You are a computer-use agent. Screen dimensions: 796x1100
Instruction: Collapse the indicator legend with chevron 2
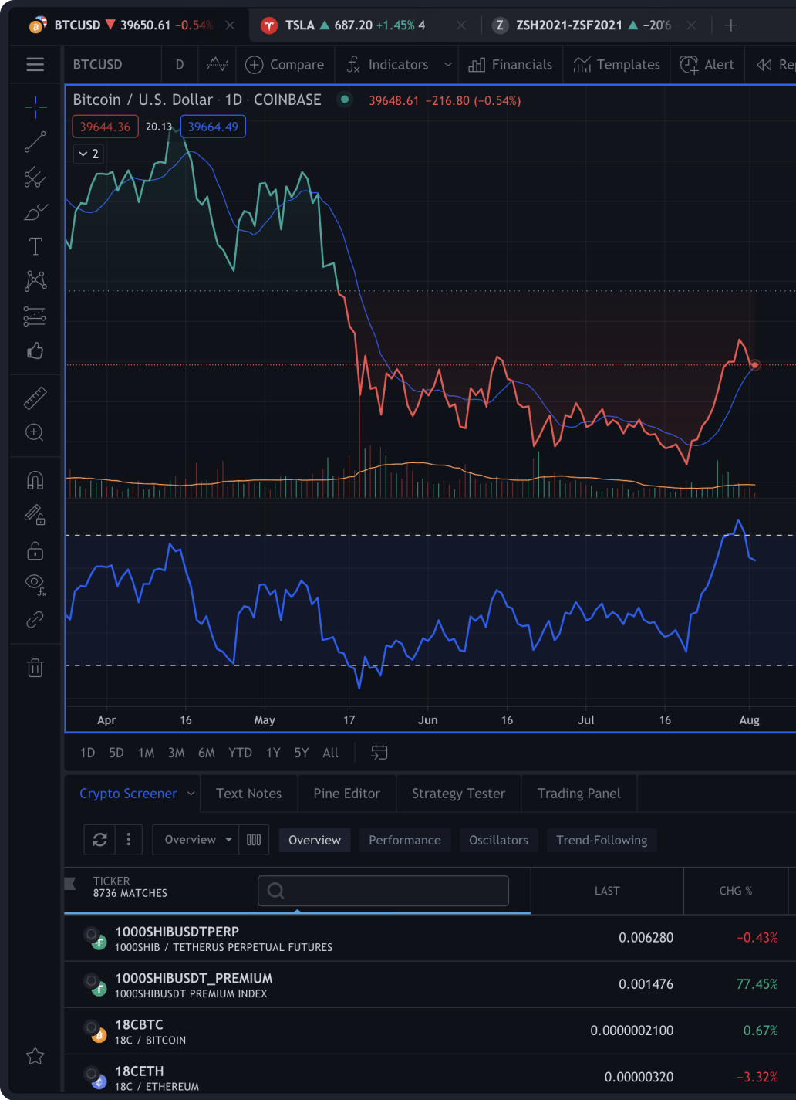(x=89, y=154)
